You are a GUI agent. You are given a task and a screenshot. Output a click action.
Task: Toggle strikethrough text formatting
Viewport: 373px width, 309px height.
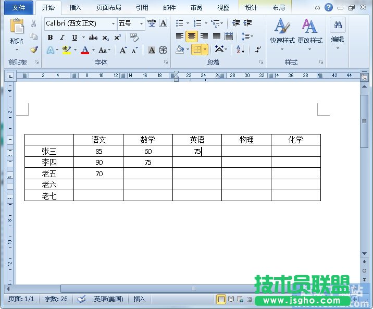(x=93, y=38)
